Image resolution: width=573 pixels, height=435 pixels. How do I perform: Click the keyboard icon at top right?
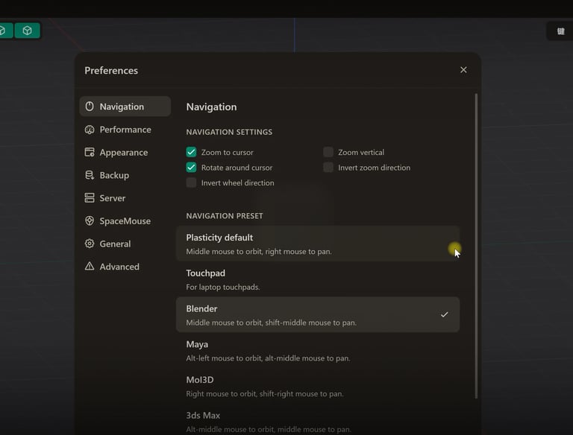click(560, 31)
